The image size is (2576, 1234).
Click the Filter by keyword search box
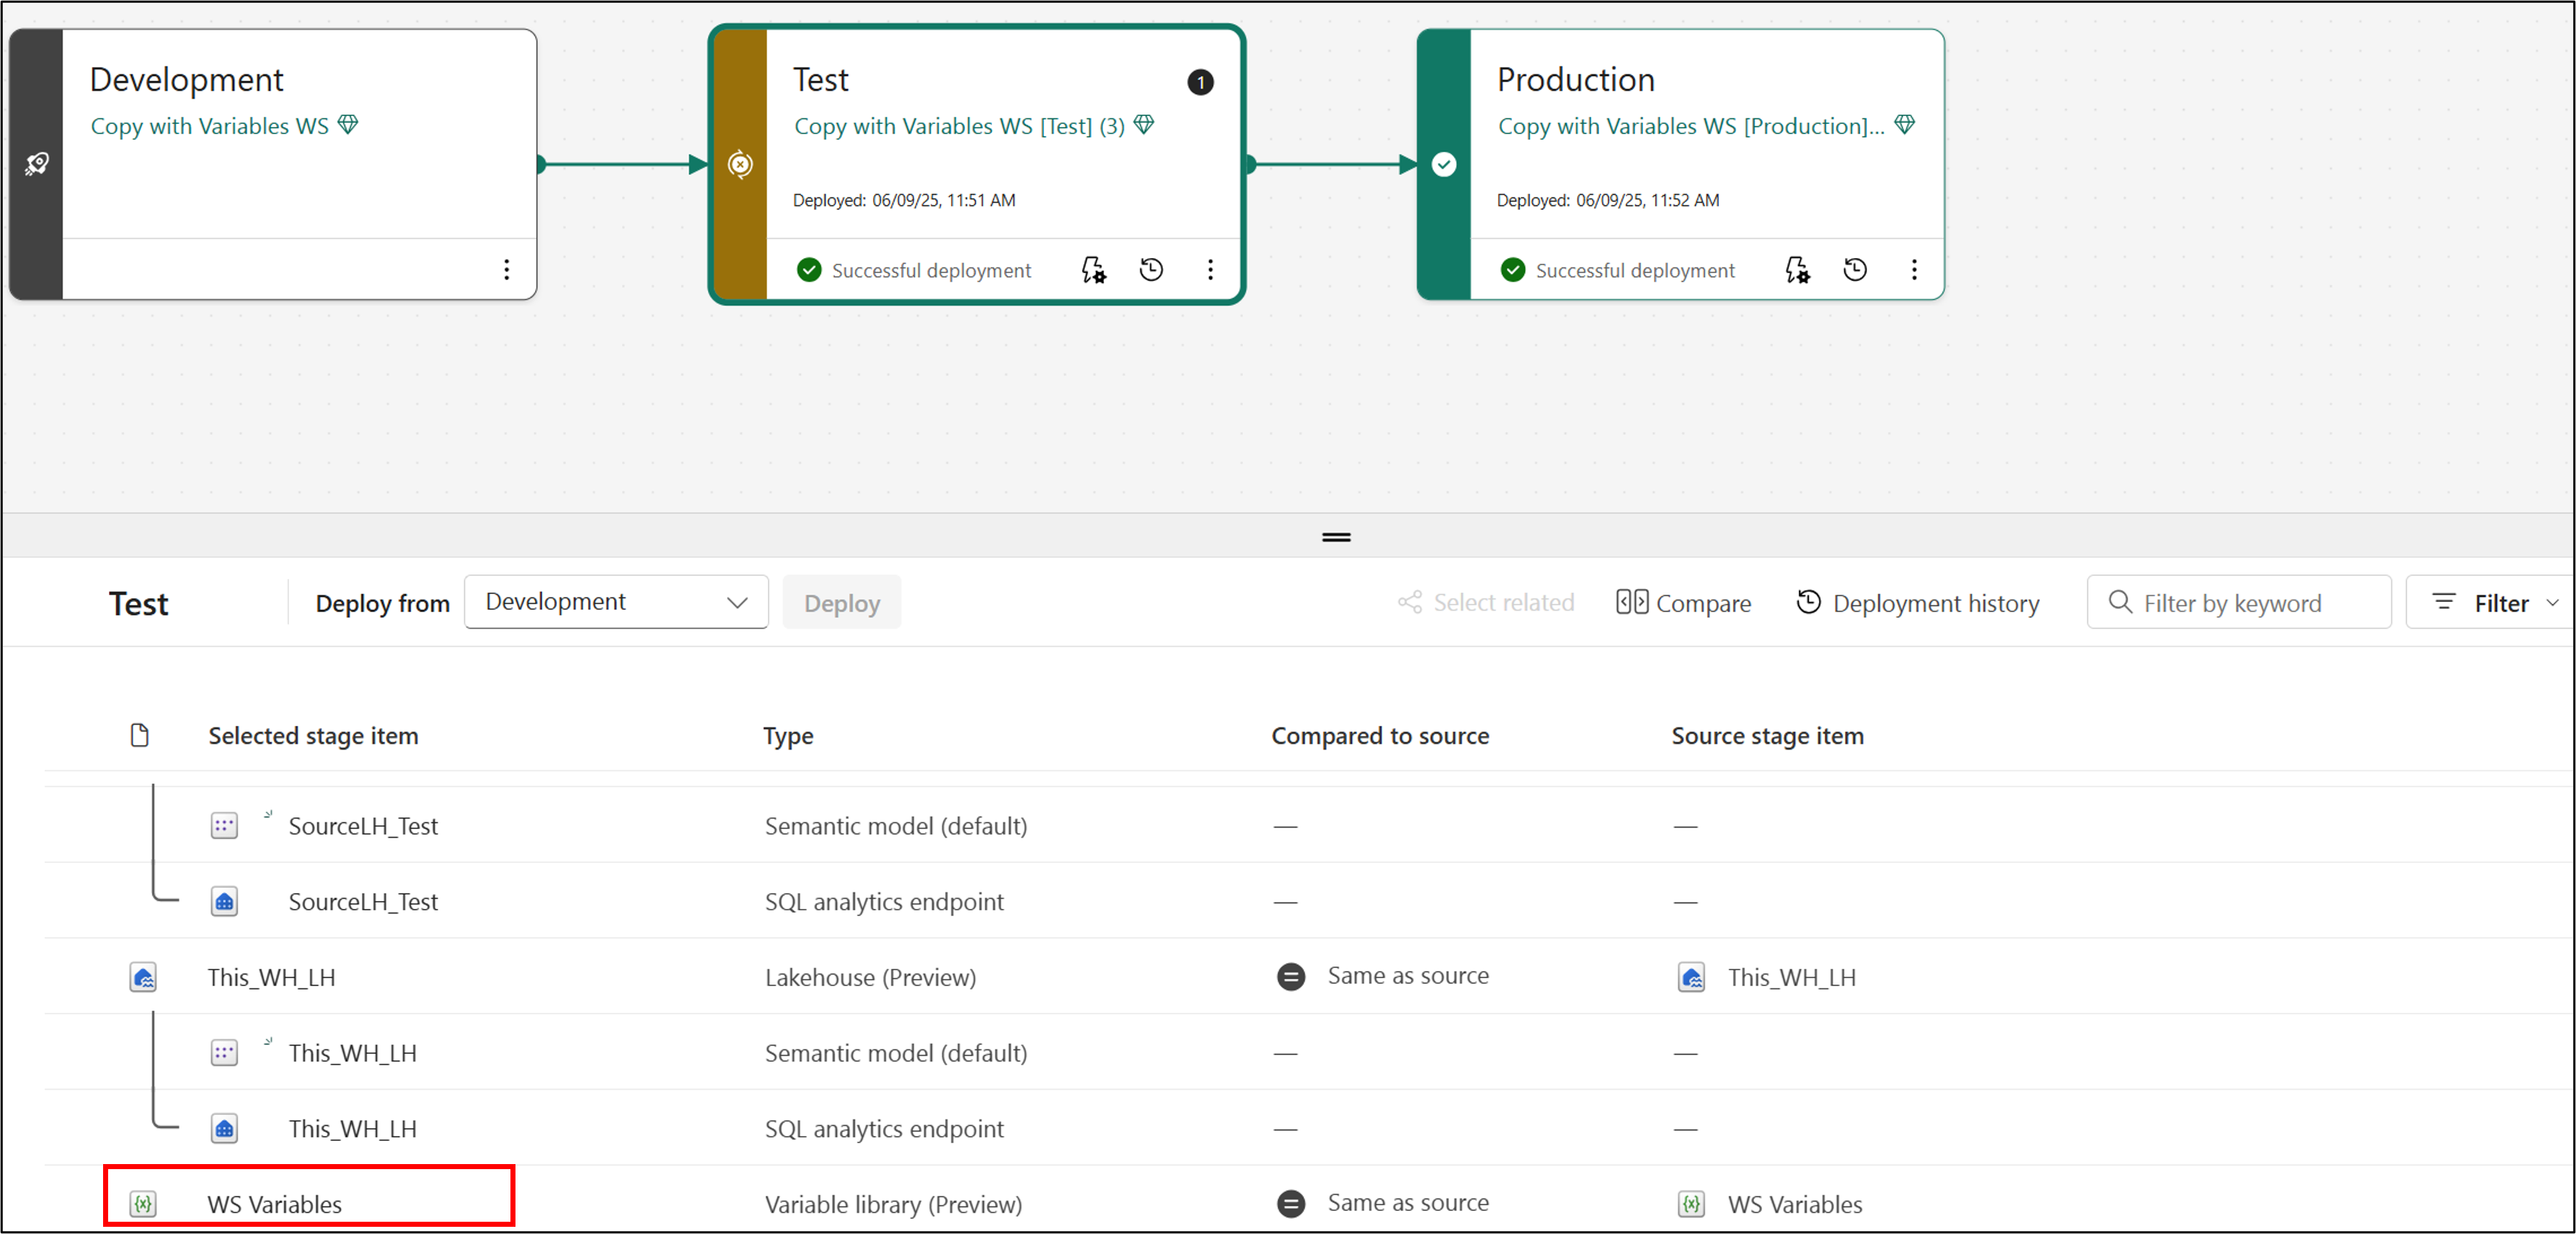[2240, 603]
